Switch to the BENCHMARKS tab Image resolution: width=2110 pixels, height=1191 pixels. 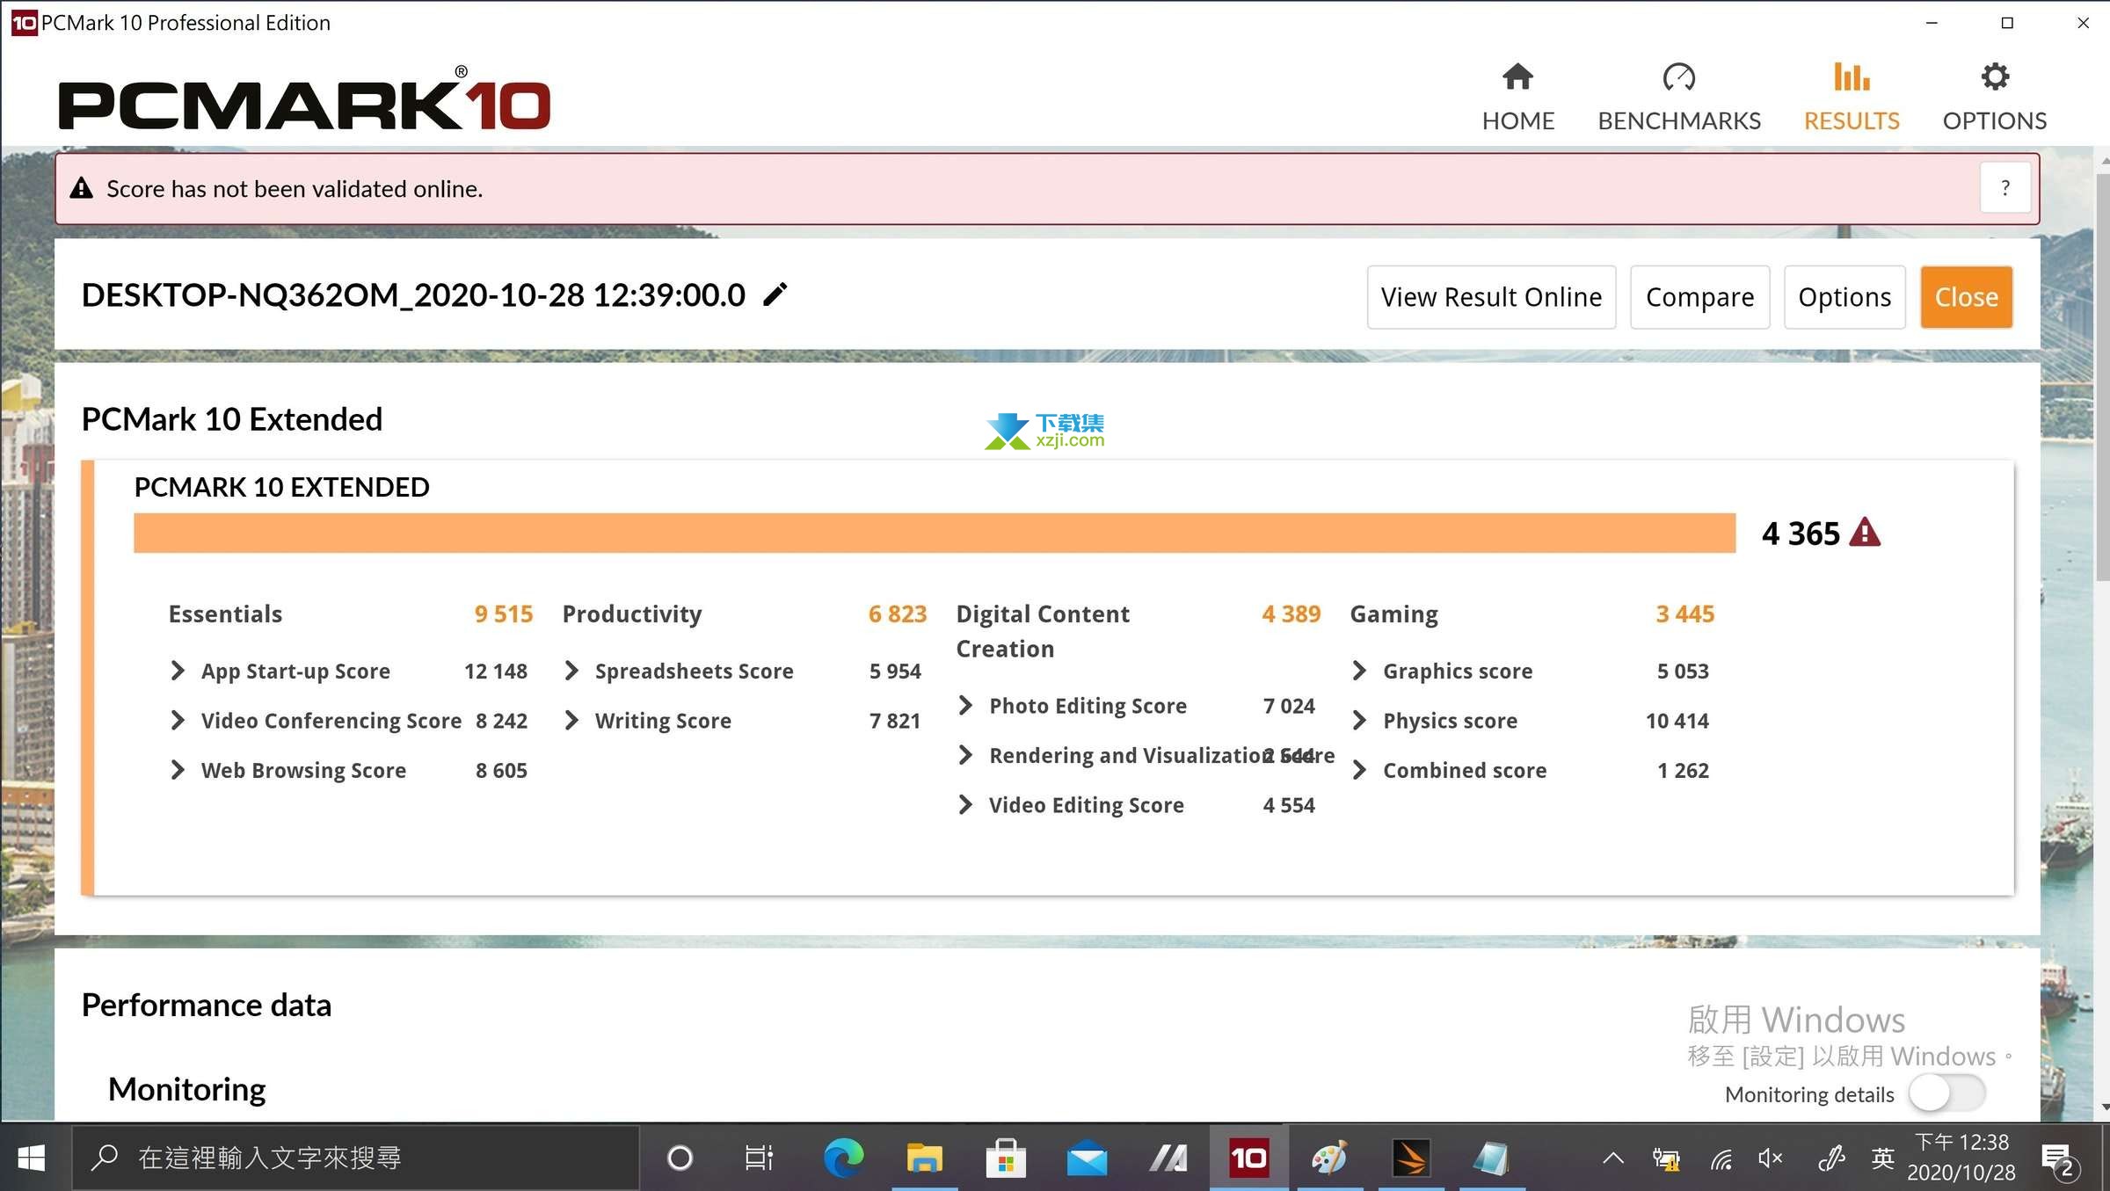tap(1678, 97)
